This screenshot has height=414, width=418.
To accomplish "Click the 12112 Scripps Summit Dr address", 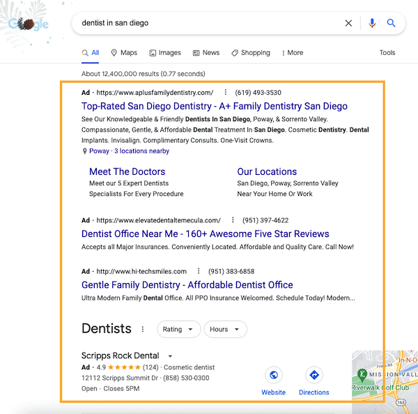I will [120, 378].
